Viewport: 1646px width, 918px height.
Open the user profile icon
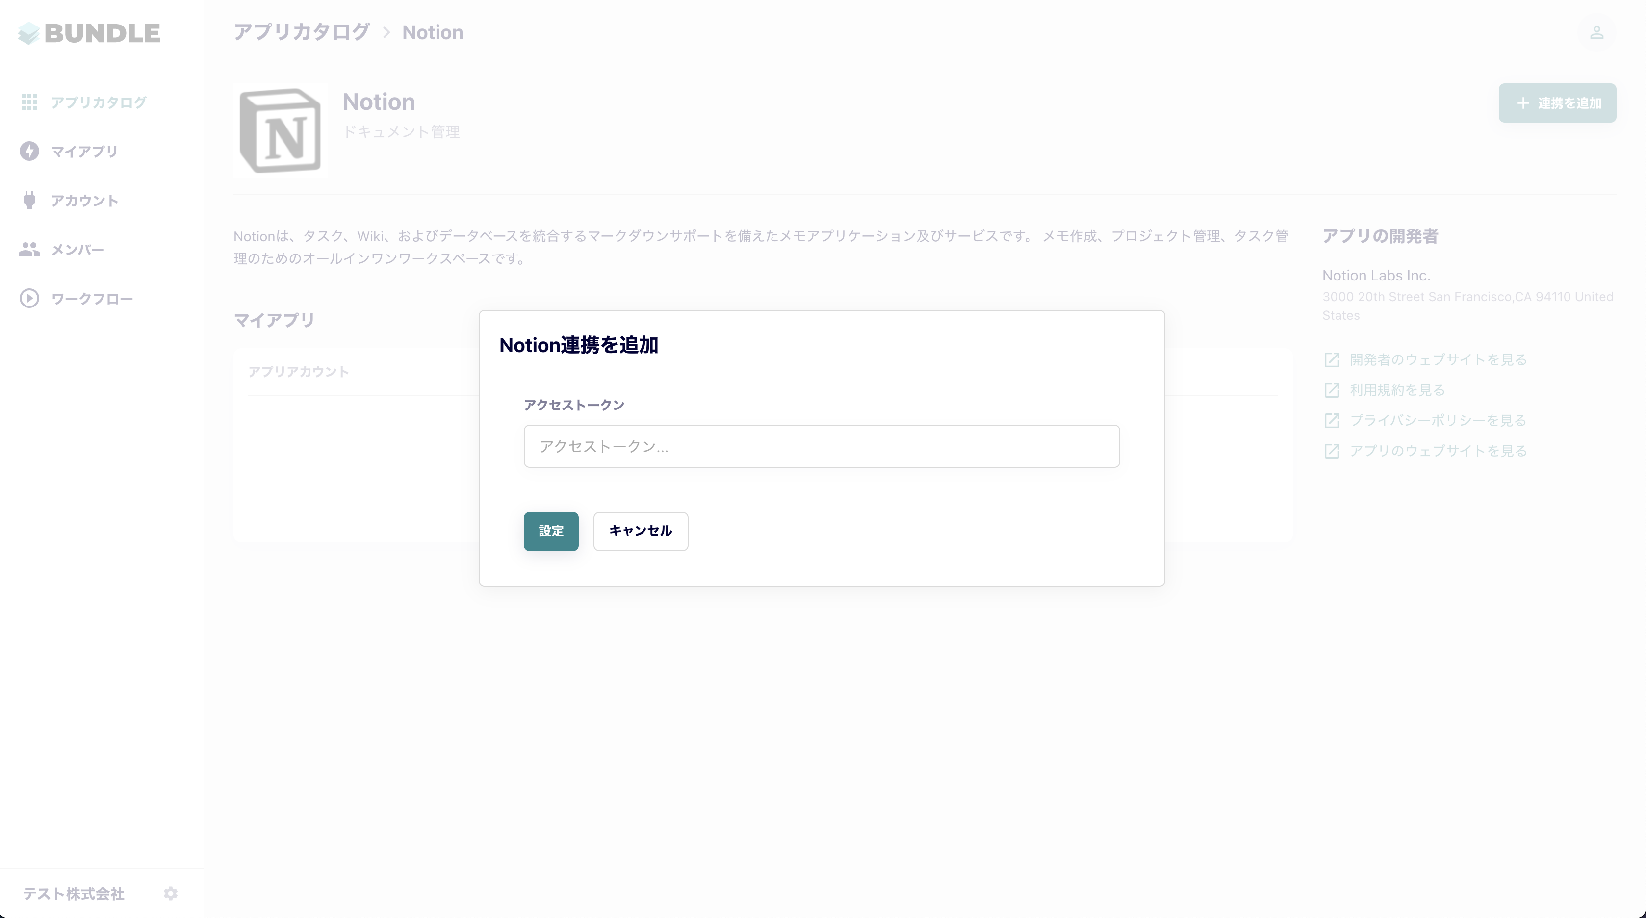click(1597, 32)
